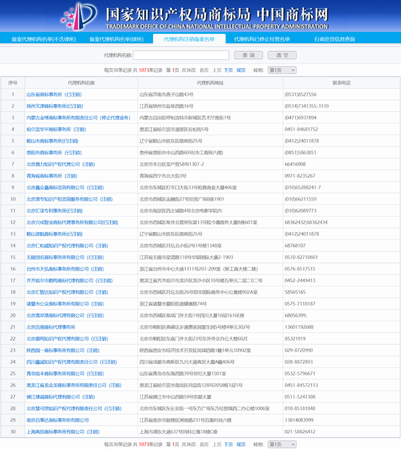
Task: Jump to 尾页 in top pagination
Action: tap(241, 70)
